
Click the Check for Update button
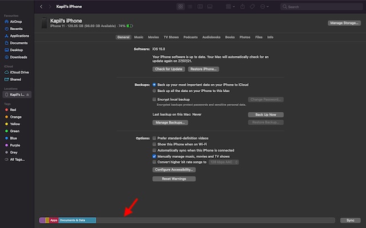click(x=169, y=69)
